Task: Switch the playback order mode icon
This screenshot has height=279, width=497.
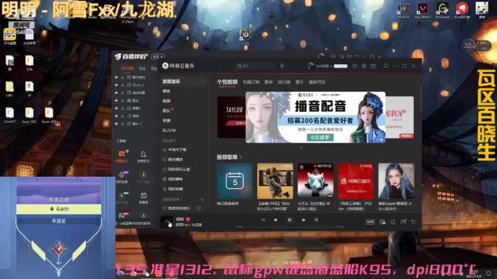Action: click(263, 220)
